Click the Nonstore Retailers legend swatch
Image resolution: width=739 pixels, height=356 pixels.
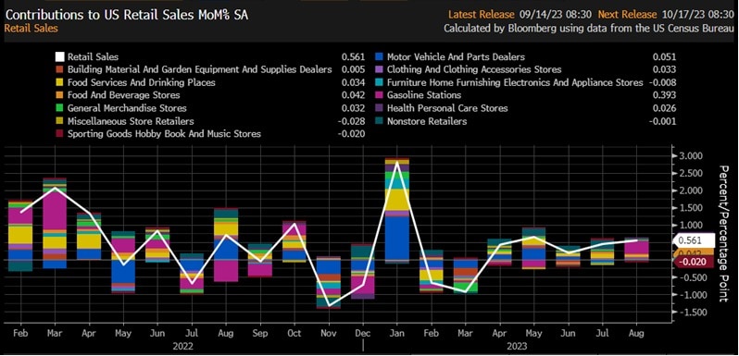coord(379,121)
